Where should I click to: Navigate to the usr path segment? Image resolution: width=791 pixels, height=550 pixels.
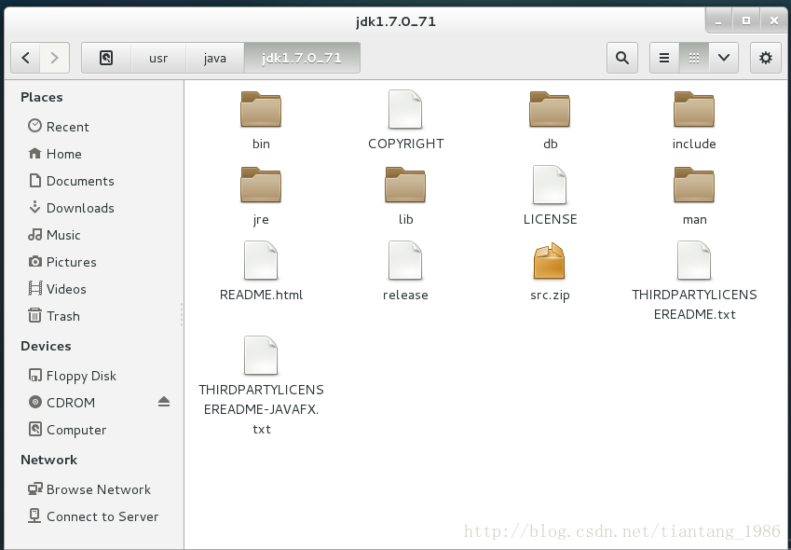click(158, 58)
